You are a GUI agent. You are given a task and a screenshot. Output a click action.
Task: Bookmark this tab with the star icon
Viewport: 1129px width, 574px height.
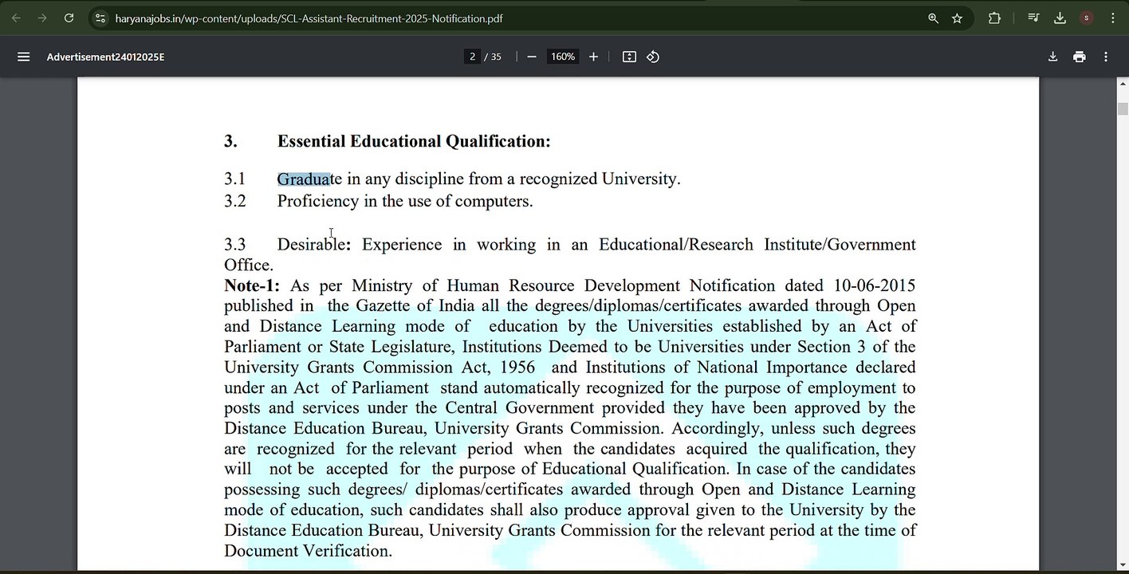click(958, 18)
